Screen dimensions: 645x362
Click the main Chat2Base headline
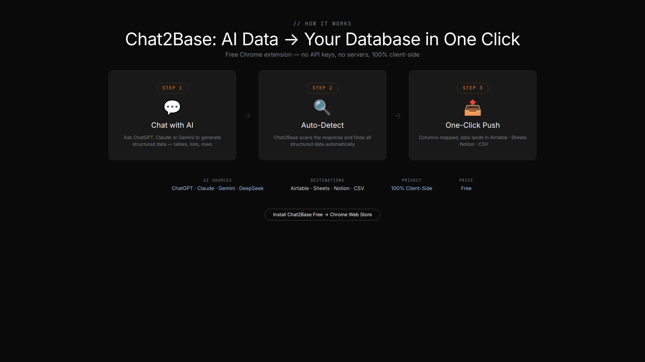[322, 39]
